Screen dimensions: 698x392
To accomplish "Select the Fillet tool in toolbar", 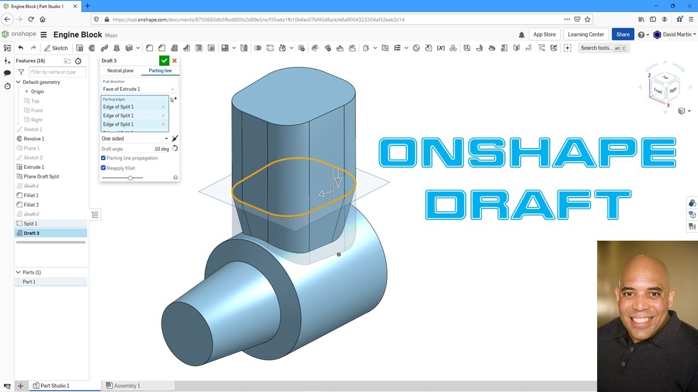I will 149,48.
